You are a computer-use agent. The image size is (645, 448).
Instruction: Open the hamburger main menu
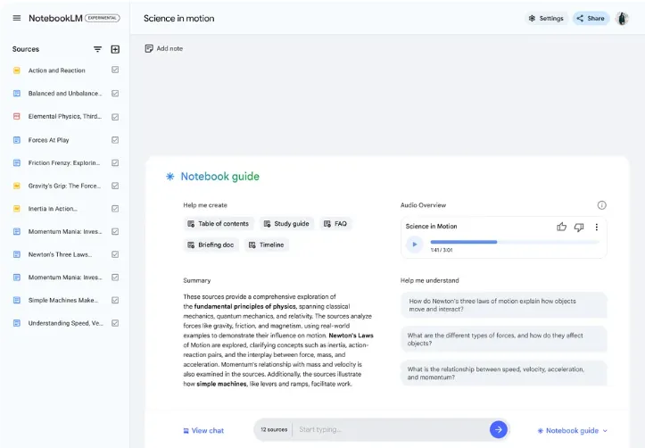click(x=16, y=18)
